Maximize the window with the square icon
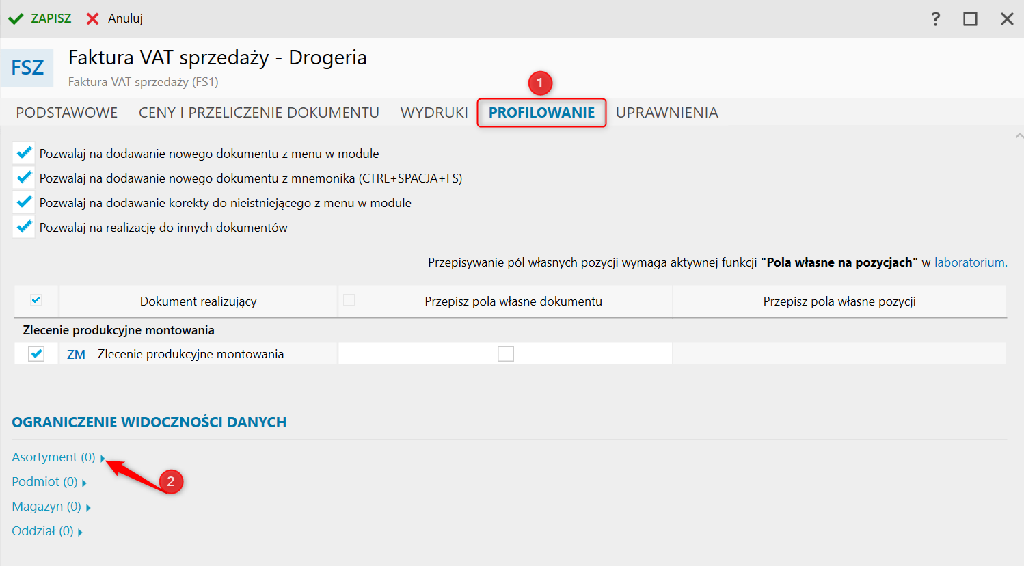Viewport: 1024px width, 566px height. coord(970,18)
